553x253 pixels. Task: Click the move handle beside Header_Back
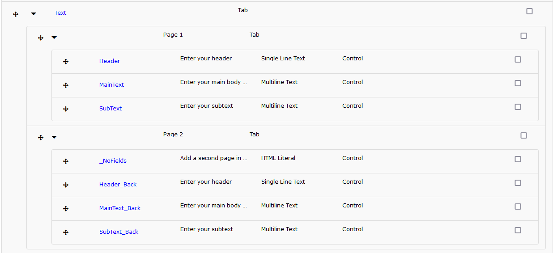(x=66, y=185)
